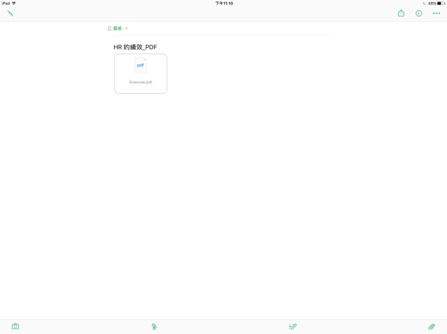Tap the Do Not Disturb moon icon
Viewport: 447px width, 334px height.
coord(424,3)
